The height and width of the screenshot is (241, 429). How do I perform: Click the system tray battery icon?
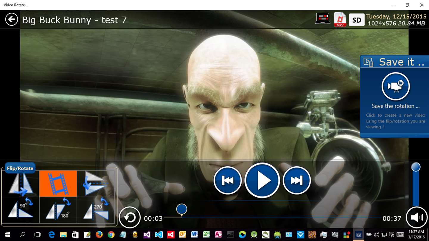369,235
